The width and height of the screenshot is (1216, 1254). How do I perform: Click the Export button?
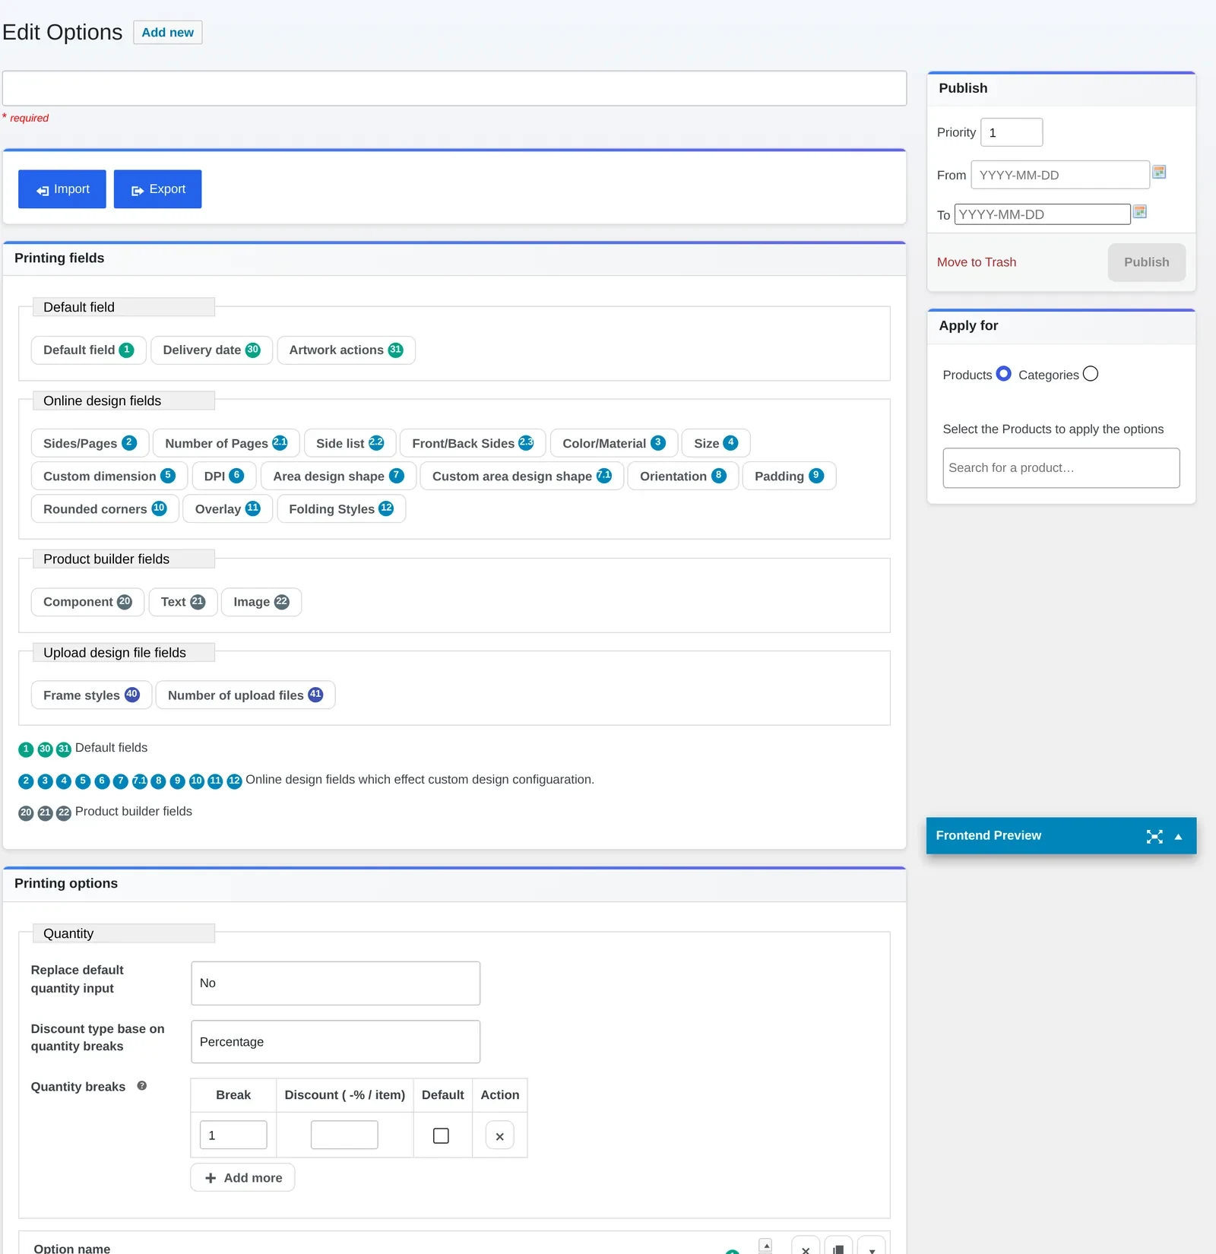[x=158, y=189]
